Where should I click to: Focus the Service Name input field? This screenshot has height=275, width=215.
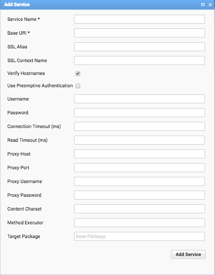coord(140,19)
